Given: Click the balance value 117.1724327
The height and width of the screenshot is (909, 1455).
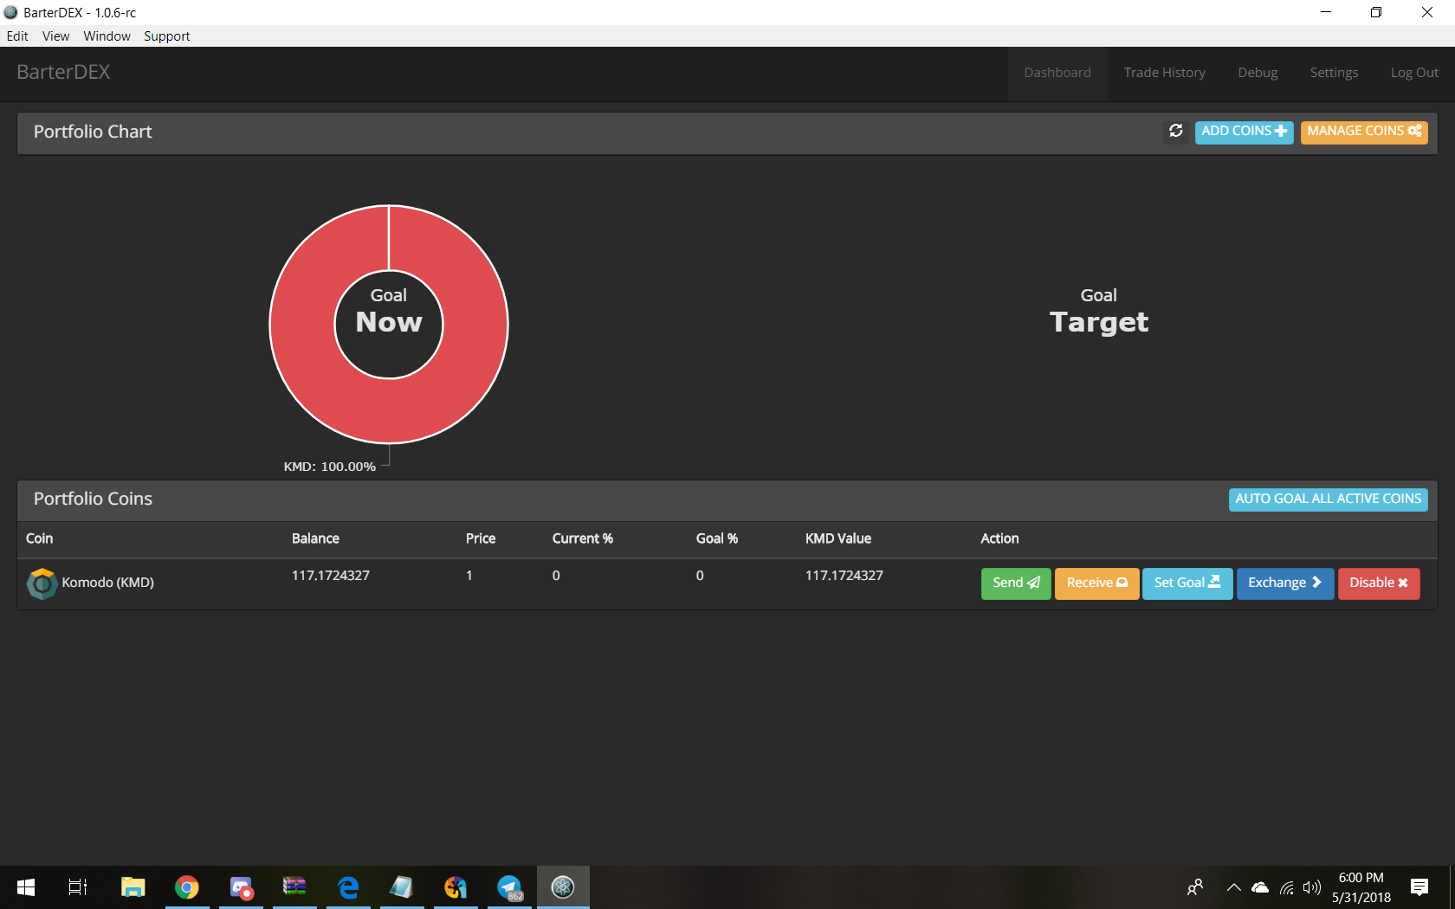Looking at the screenshot, I should 330,576.
